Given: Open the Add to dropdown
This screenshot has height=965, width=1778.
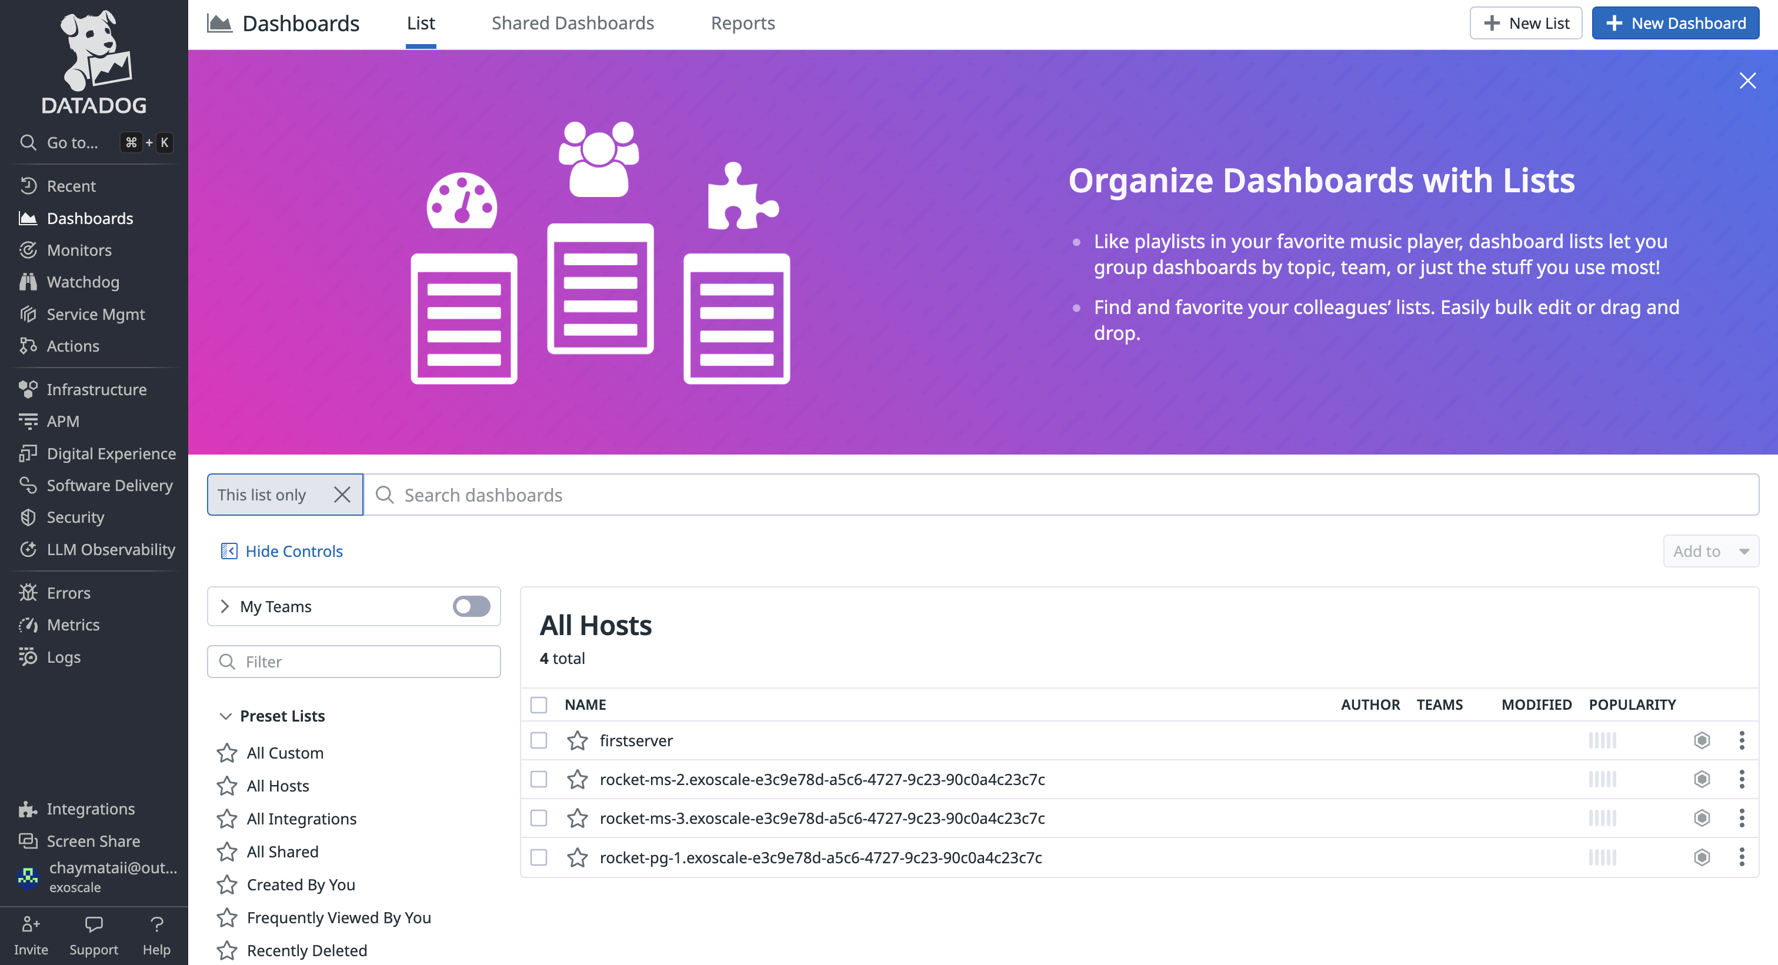Looking at the screenshot, I should coord(1710,551).
